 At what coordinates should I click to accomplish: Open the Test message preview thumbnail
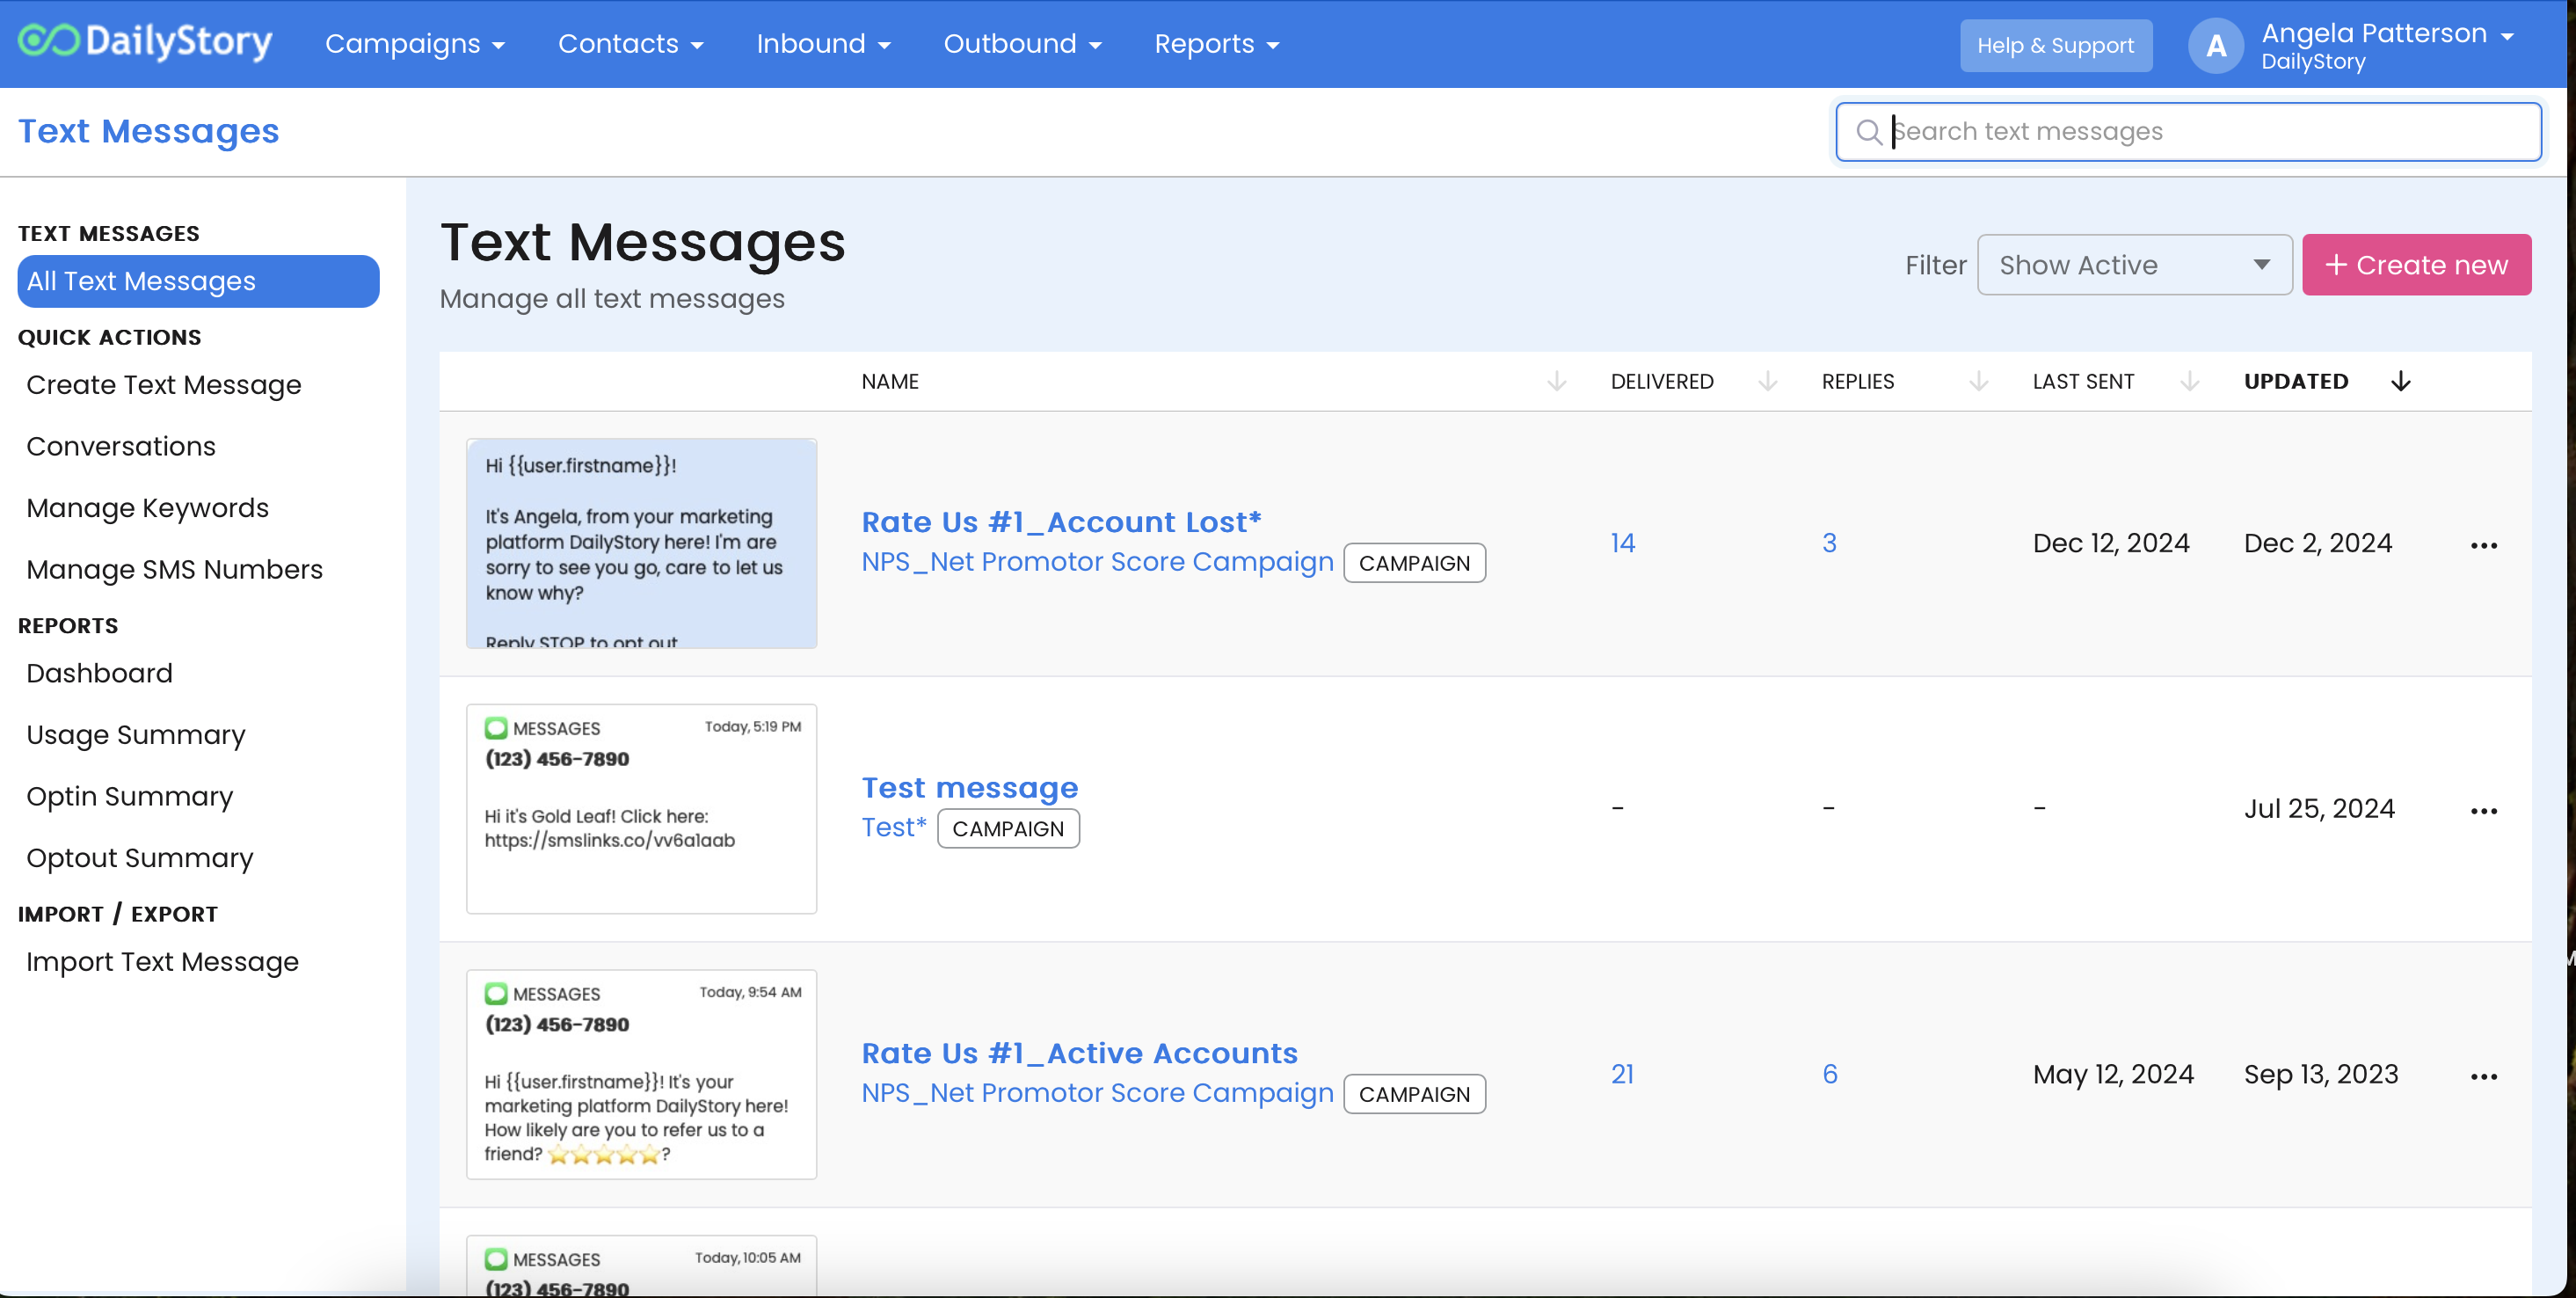click(x=641, y=808)
